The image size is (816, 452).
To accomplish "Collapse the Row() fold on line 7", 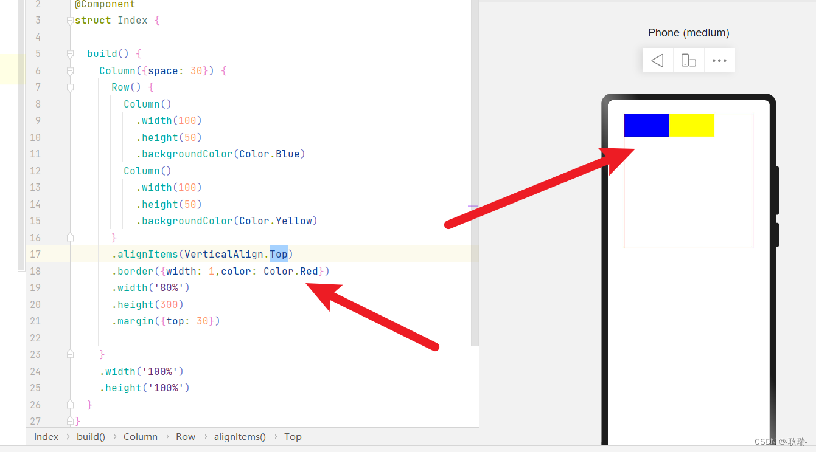I will click(71, 87).
